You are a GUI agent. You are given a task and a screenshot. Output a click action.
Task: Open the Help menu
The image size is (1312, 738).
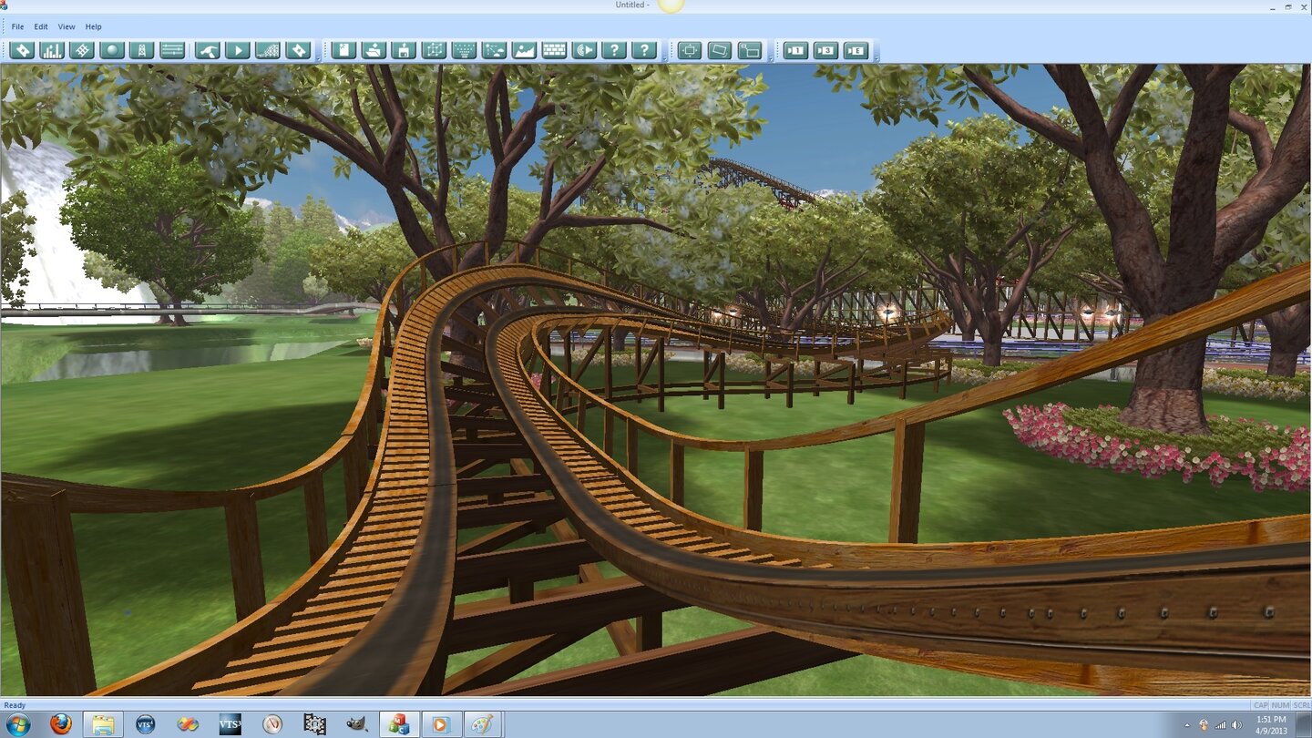click(93, 26)
